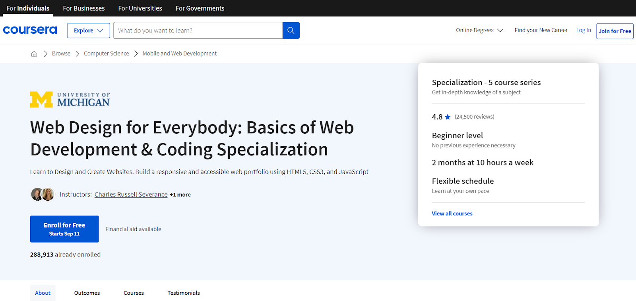Click the No previous experience necessary text
This screenshot has height=301, width=636.
tap(474, 146)
